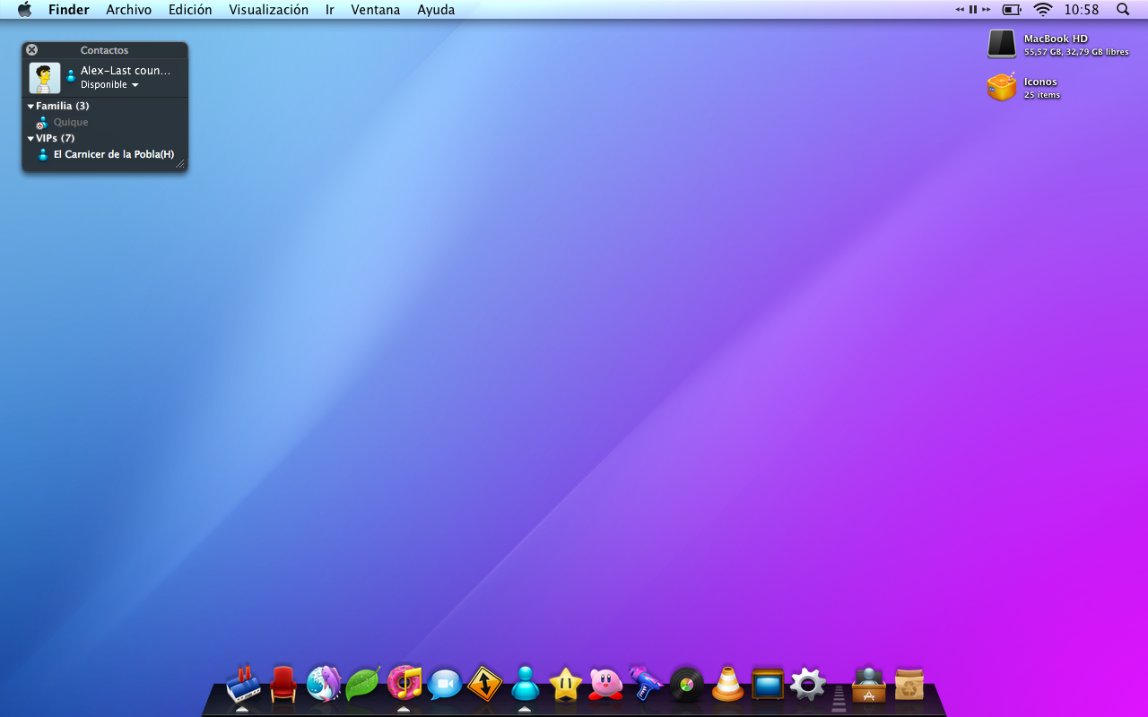Launch the green leaf app in the Dock

(x=363, y=684)
